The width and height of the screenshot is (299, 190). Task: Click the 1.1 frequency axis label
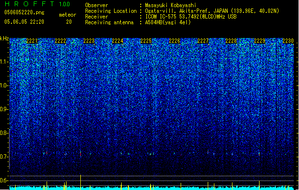4,62
